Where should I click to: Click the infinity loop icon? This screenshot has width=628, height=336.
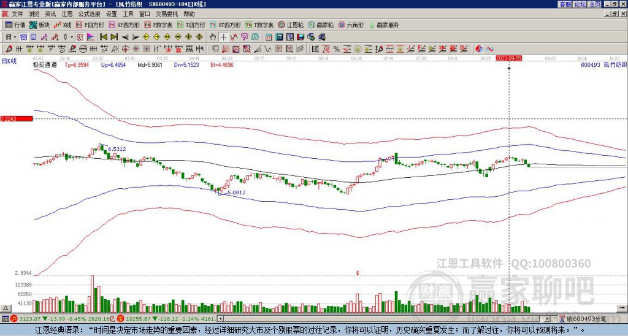(490, 49)
